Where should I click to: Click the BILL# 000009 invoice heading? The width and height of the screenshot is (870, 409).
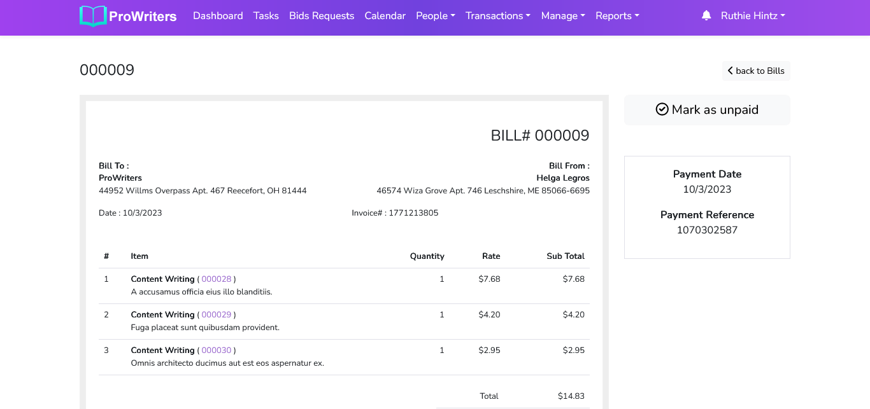coord(539,135)
